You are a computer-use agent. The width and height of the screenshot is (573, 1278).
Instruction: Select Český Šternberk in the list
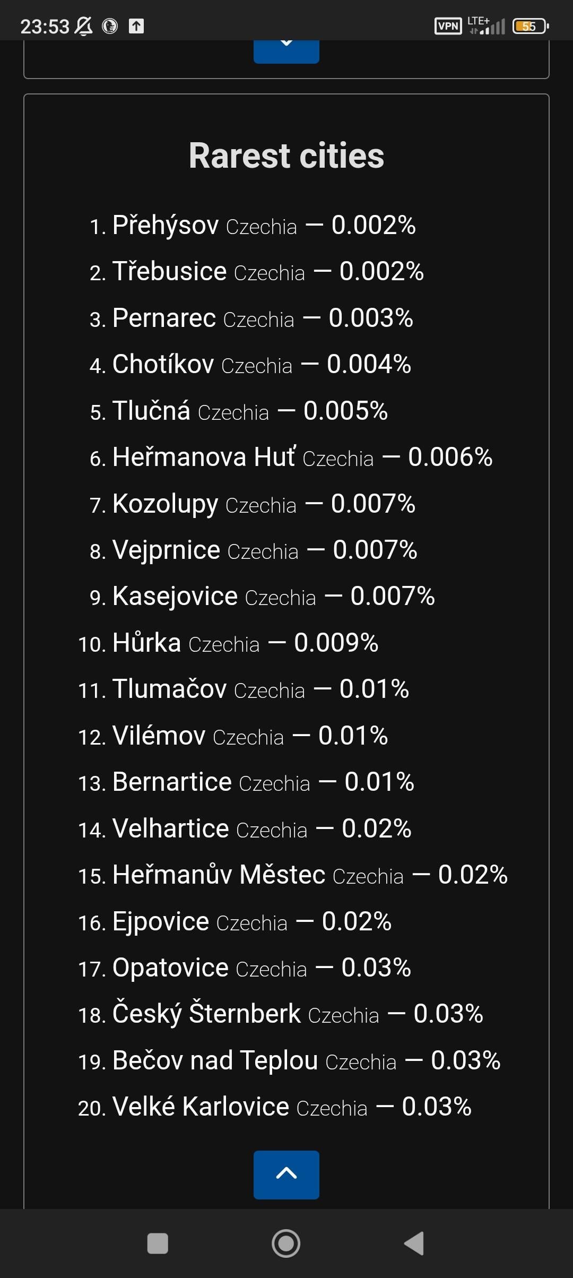281,1014
